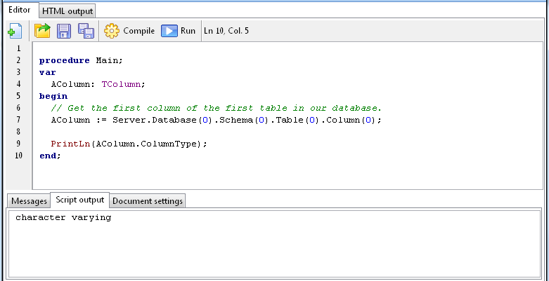Viewport: 549px width, 281px height.
Task: Click '.Schema(0)' on line 7
Action: (242, 120)
